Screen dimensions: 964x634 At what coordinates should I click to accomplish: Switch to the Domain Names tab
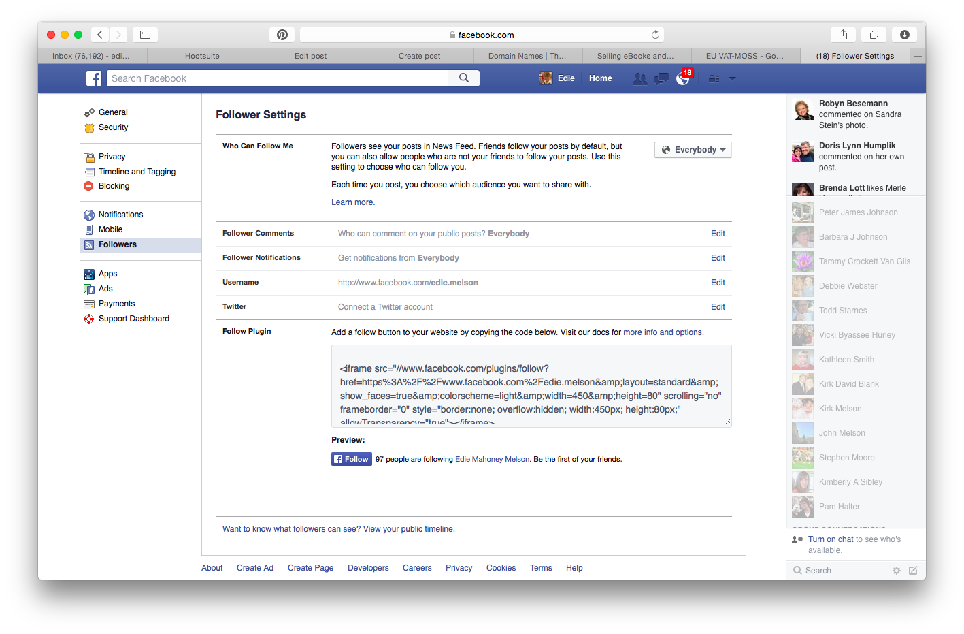tap(527, 56)
